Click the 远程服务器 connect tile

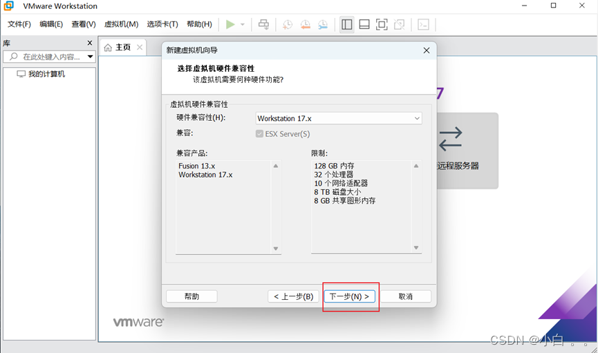tap(467, 151)
